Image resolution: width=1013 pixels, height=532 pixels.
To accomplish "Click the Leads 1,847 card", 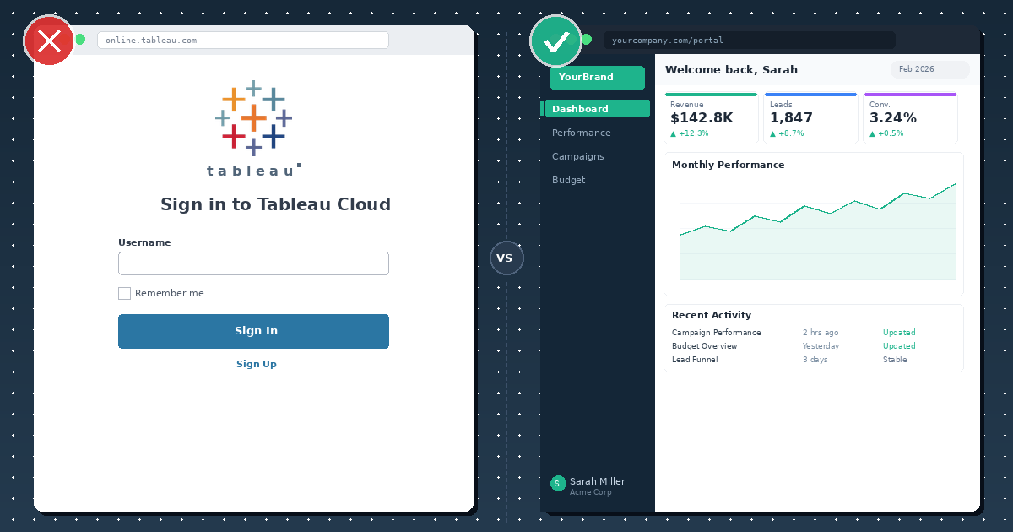I will (x=810, y=118).
